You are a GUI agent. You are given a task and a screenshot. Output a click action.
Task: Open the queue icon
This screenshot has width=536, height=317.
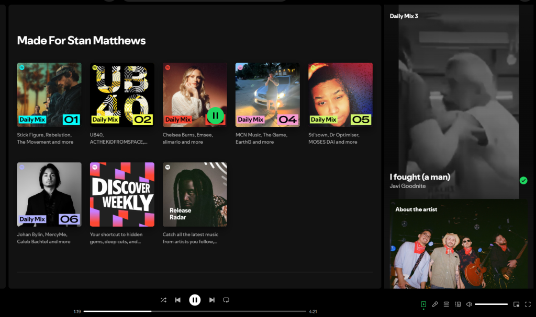(446, 304)
